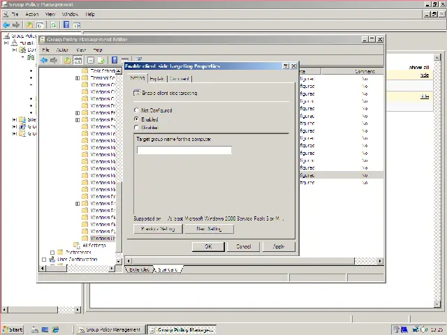Image resolution: width=447 pixels, height=335 pixels.
Task: Open the All Settings node in the tree
Action: point(94,246)
